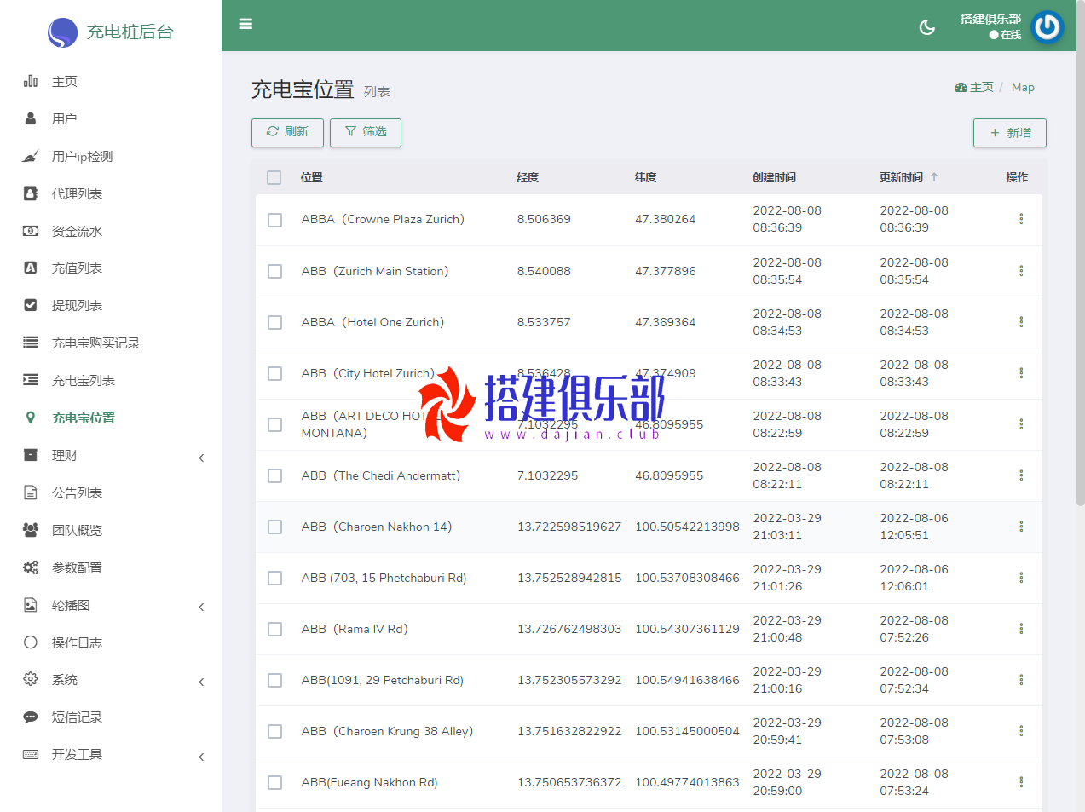Click the 搭建俱乐部 username text
Viewport: 1085px width, 812px height.
click(x=990, y=19)
